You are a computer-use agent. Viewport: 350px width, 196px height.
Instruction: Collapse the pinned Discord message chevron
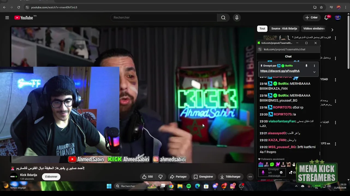[314, 72]
